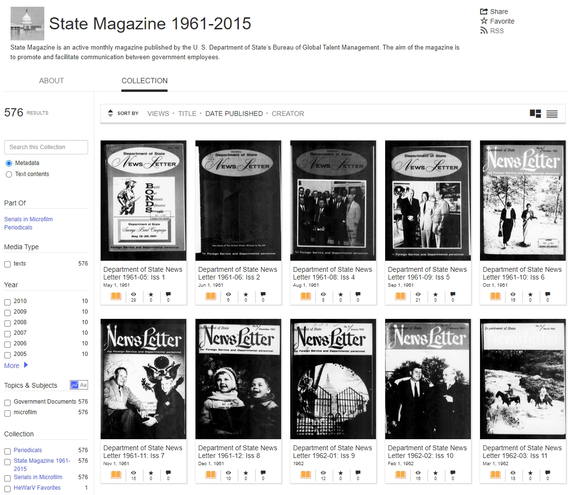Switch to list view layout
This screenshot has width=572, height=495.
(x=552, y=114)
